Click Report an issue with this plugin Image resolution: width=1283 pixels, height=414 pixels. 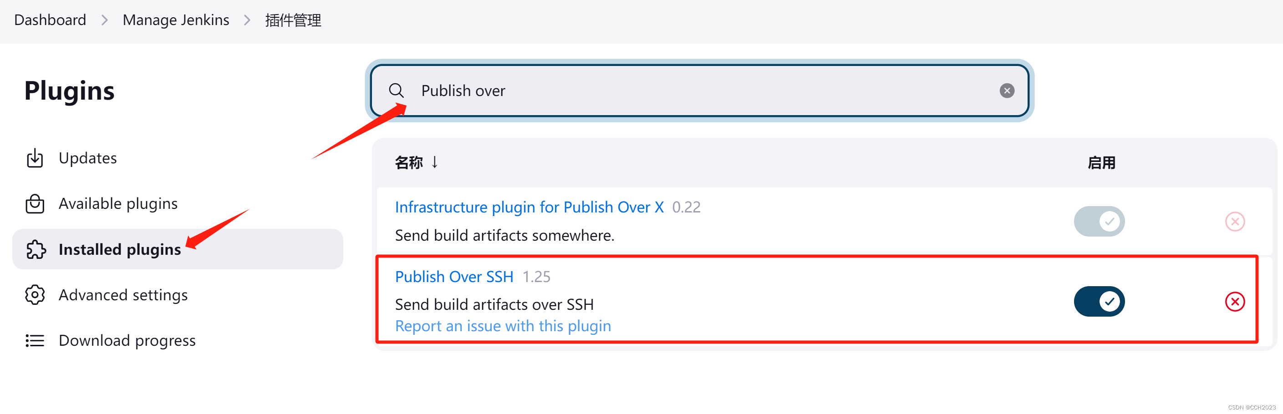coord(503,326)
